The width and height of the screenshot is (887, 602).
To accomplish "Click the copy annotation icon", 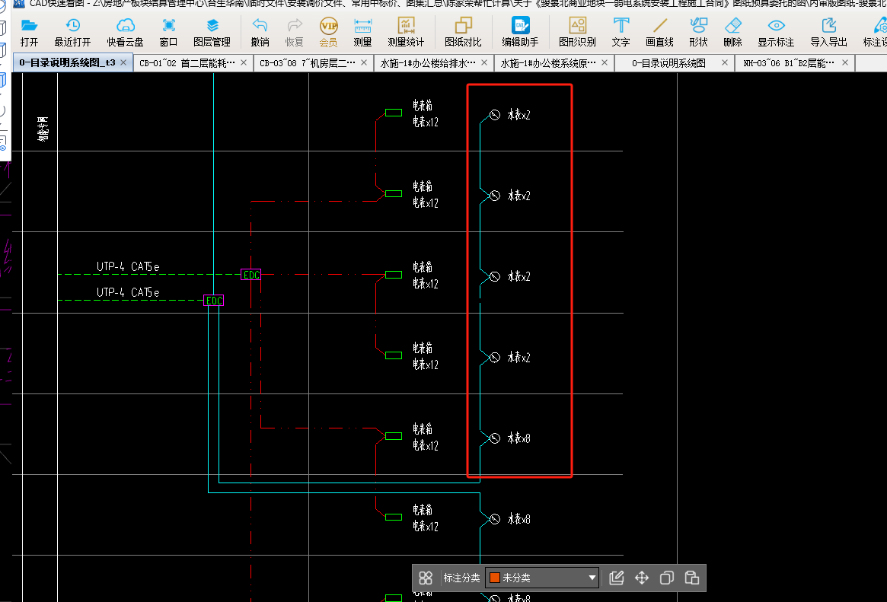I will 666,578.
